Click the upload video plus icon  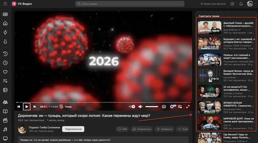point(232,4)
